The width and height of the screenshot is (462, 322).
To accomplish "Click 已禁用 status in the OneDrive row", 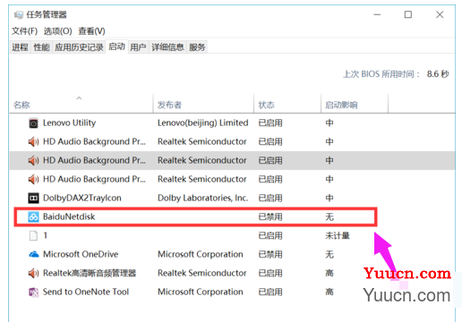I will [270, 254].
